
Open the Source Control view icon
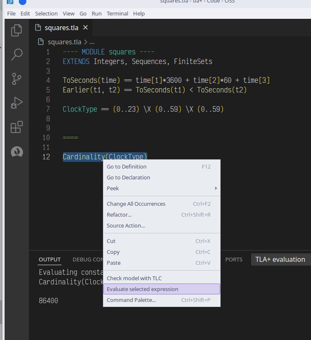17,78
